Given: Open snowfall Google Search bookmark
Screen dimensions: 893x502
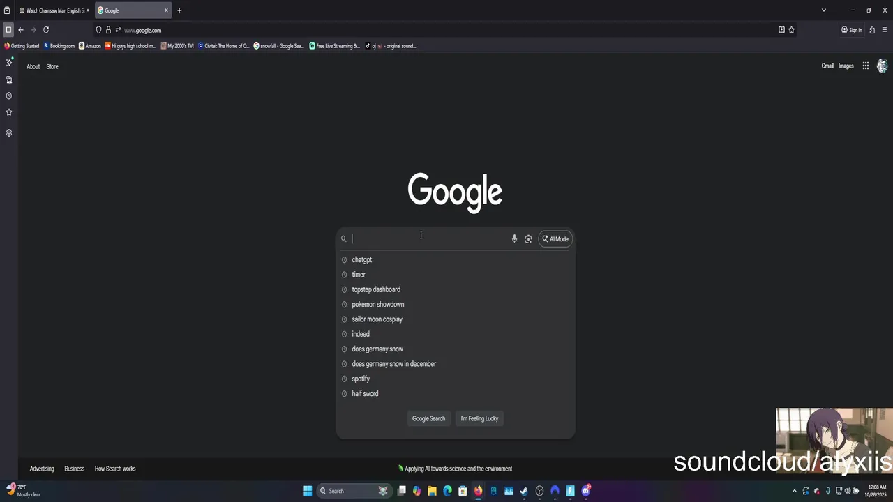Looking at the screenshot, I should pos(278,46).
